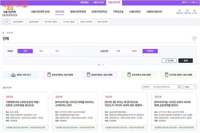The height and width of the screenshot is (133, 200).
Task: Select the 동남권 캠퍼스 sub-tab
Action: pos(34,22)
